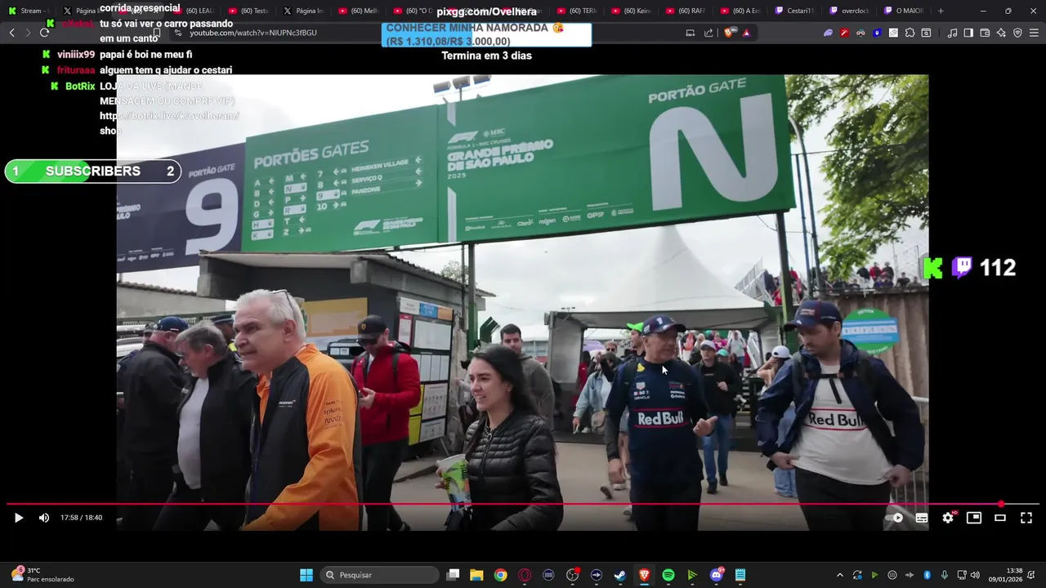Screen dimensions: 1046x588
Task: Open the Brave Rewards triangle icon
Action: click(746, 33)
